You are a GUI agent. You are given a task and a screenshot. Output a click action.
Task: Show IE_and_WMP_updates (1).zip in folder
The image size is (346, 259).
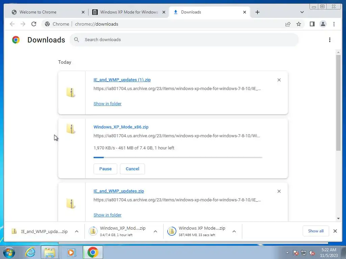click(x=107, y=104)
